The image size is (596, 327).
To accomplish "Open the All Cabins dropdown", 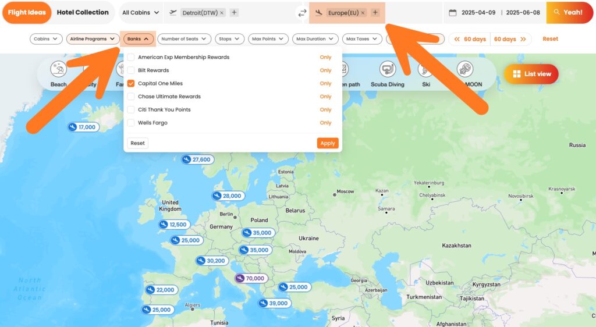I will pos(141,13).
